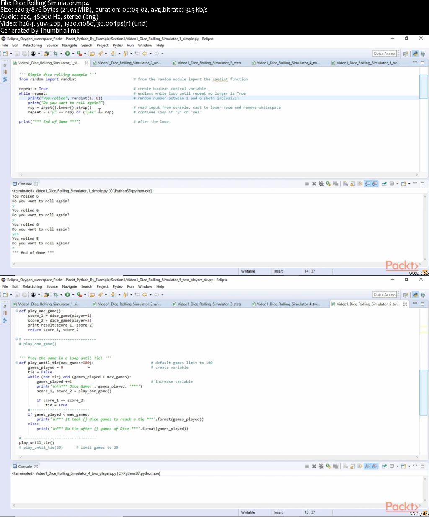Close the Video1_Dice_Rolling_Simulator_5_tw tab in lower window

pos(405,304)
